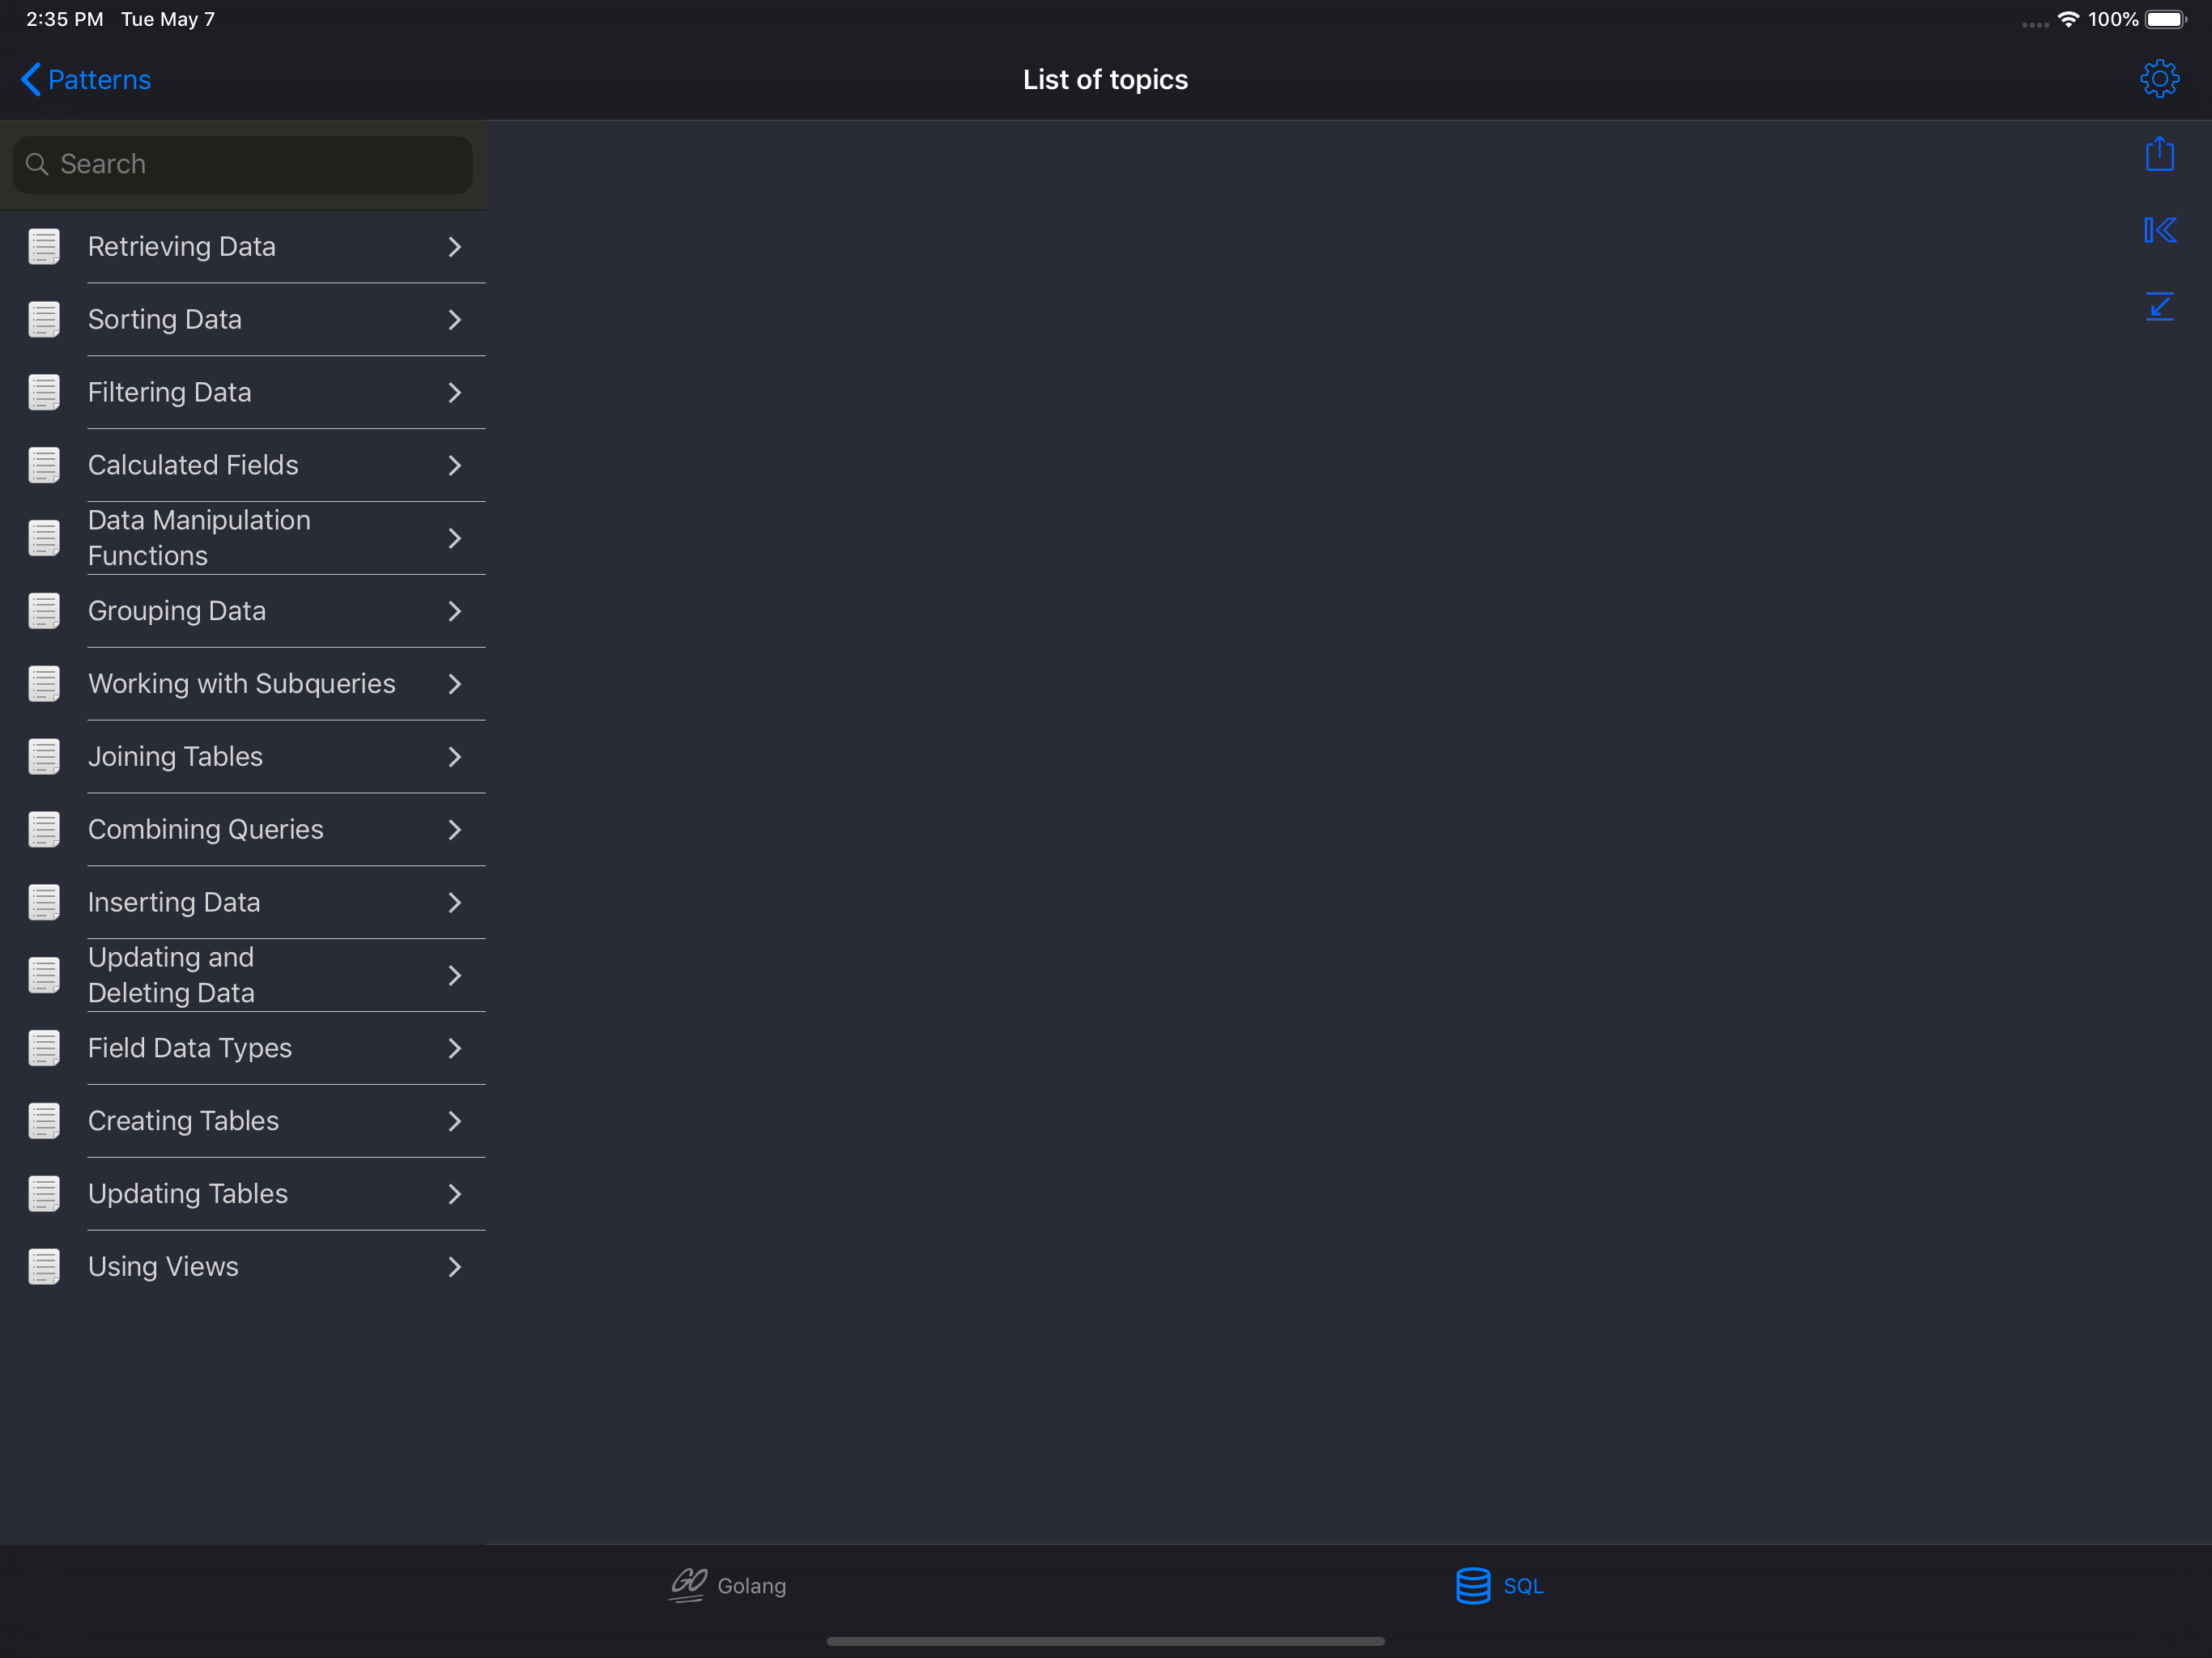The image size is (2212, 1658).
Task: Click the SQL database tab icon
Action: point(1472,1585)
